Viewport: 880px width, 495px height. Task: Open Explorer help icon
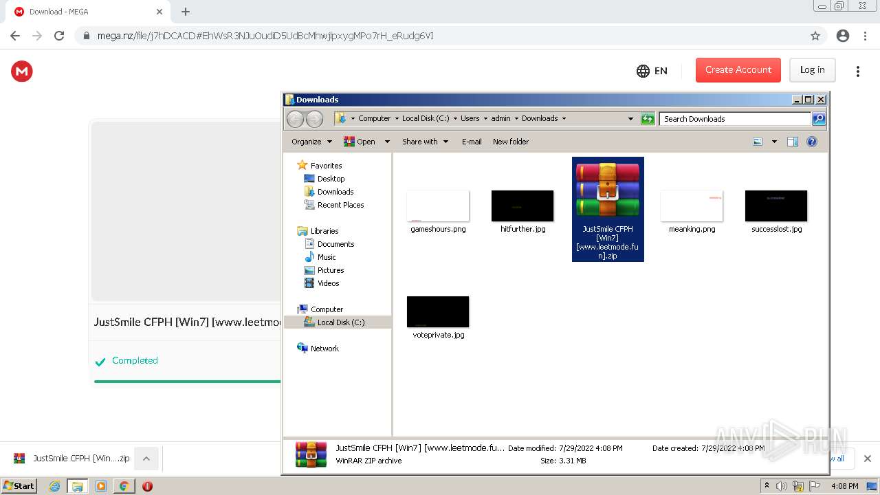(x=812, y=142)
